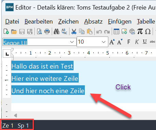The image size is (156, 130).
Task: Expand the Segoe UI font dropdown
Action: [72, 42]
